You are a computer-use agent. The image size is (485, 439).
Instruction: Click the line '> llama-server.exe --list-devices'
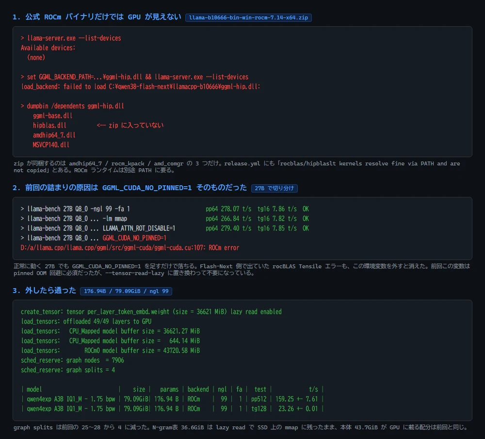point(71,38)
